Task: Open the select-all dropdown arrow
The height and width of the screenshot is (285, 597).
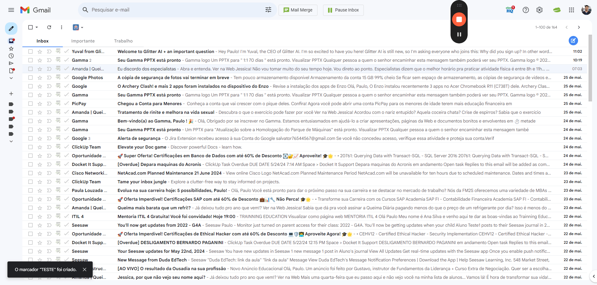Action: 37,27
